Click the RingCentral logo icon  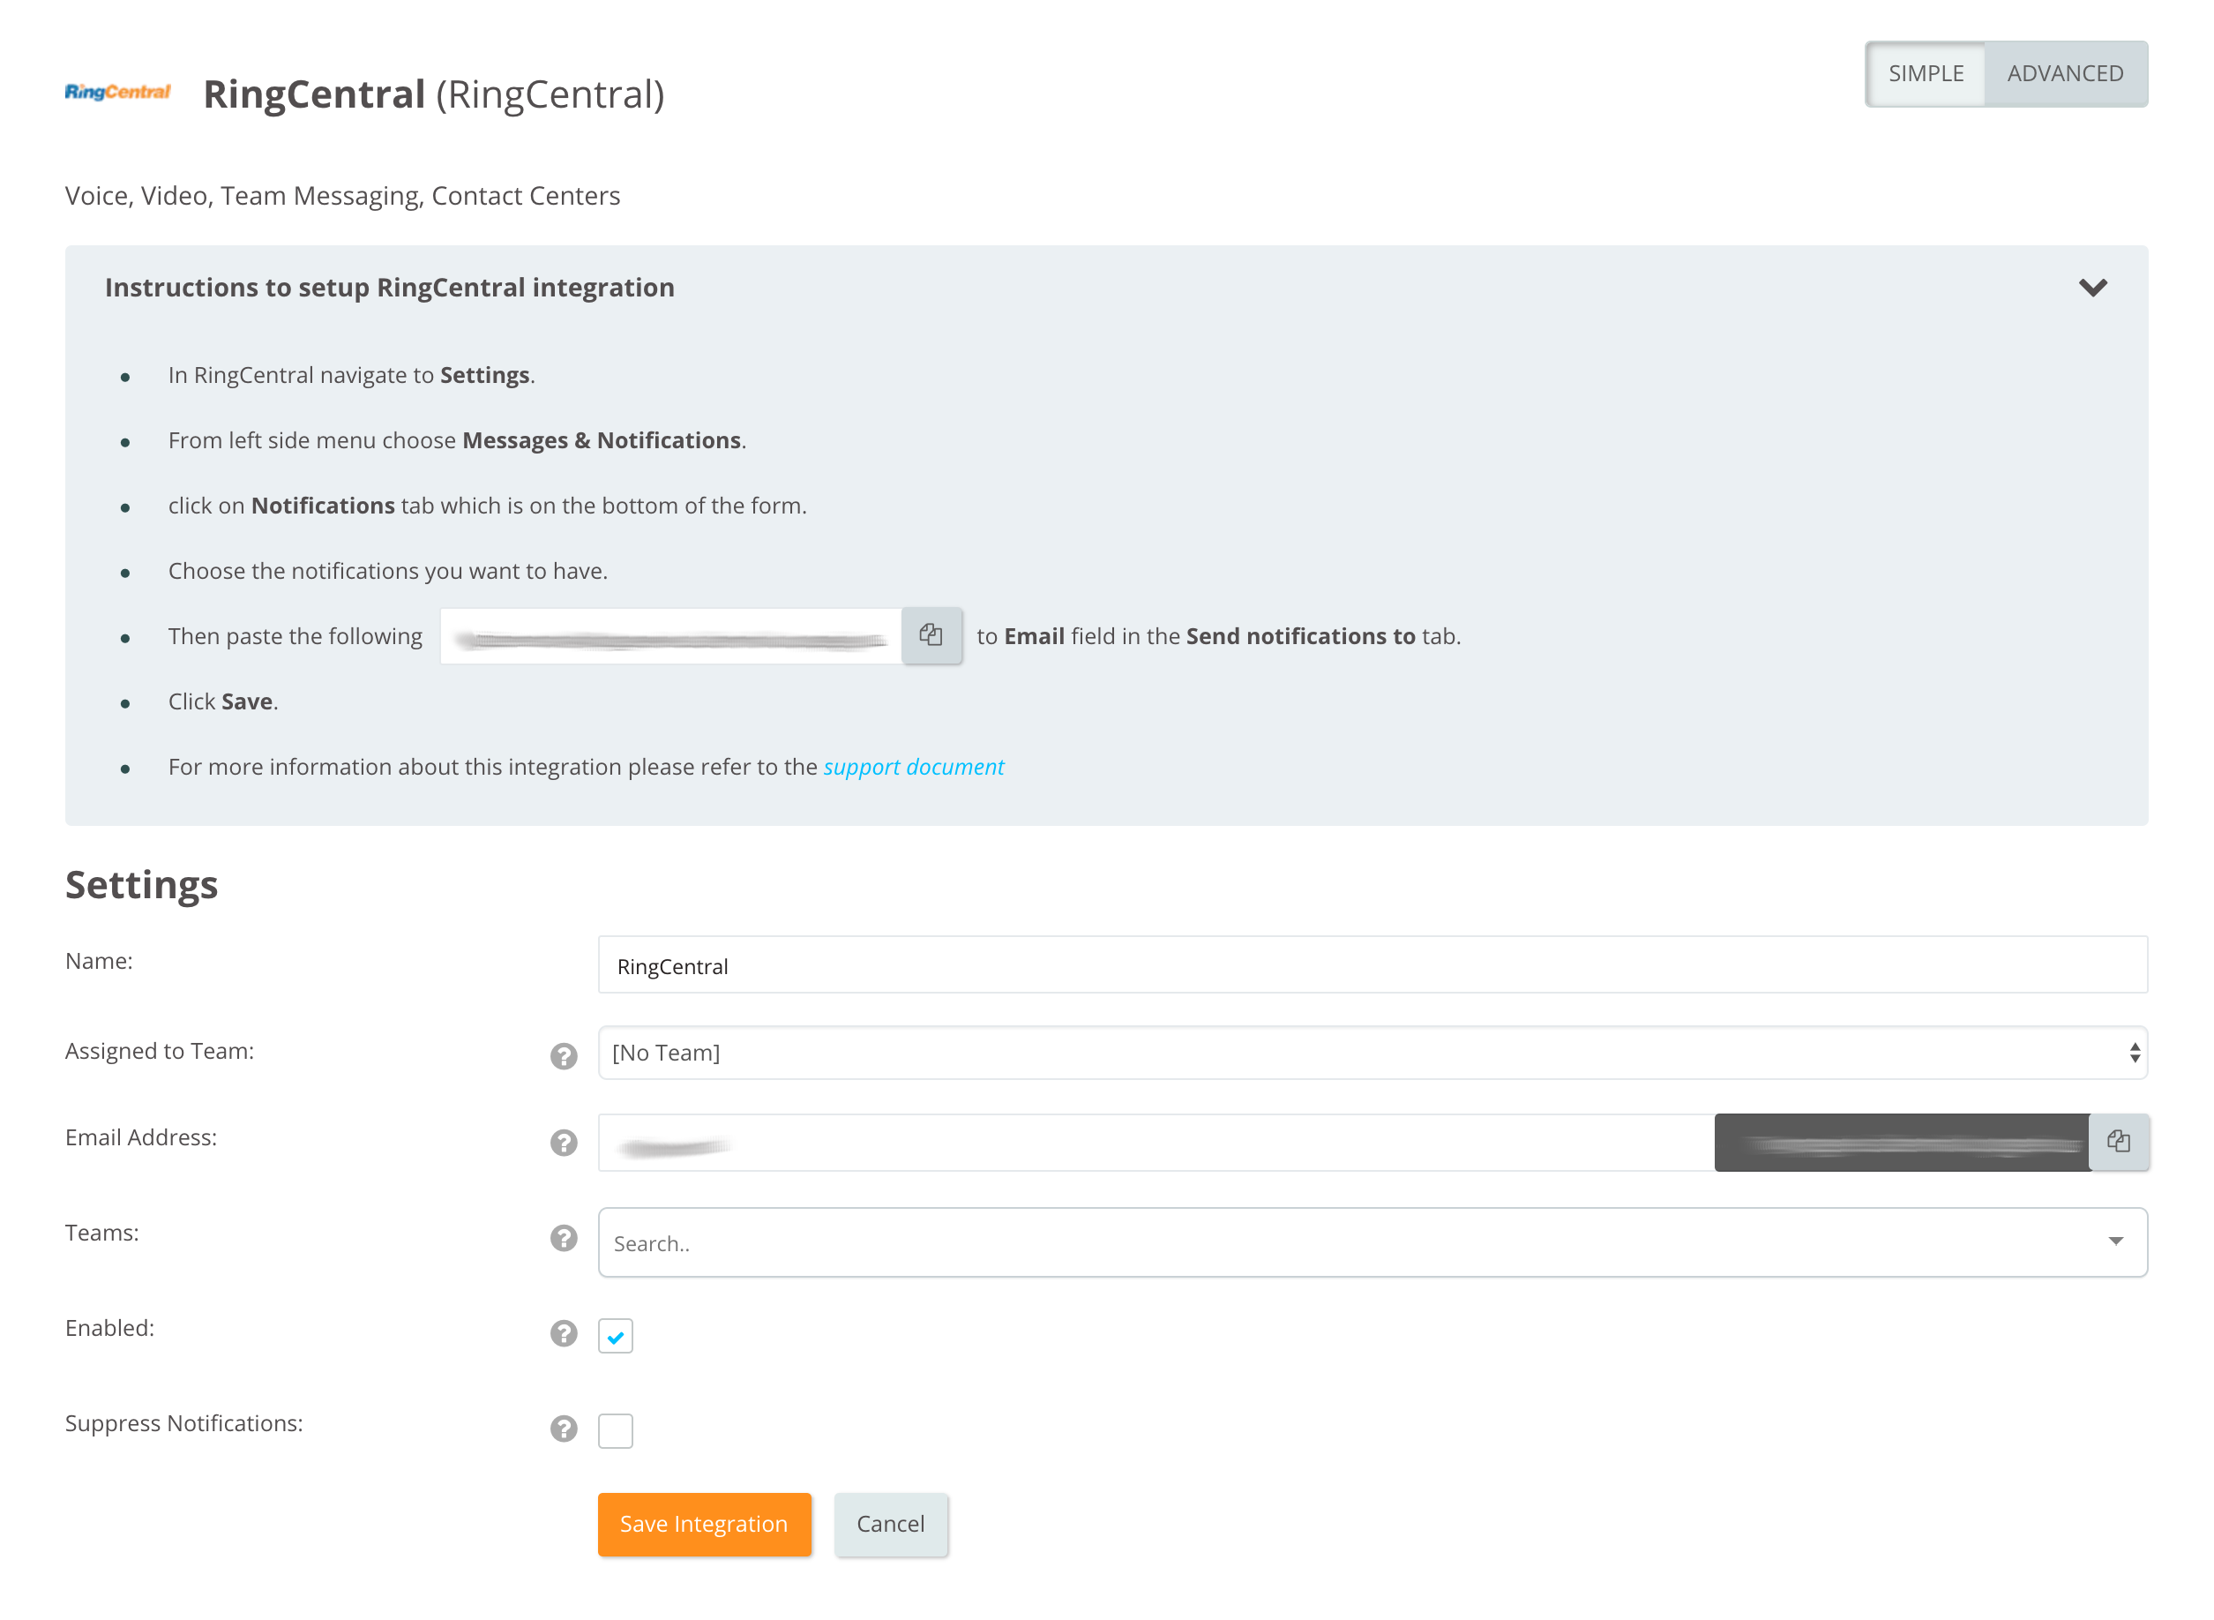[117, 92]
